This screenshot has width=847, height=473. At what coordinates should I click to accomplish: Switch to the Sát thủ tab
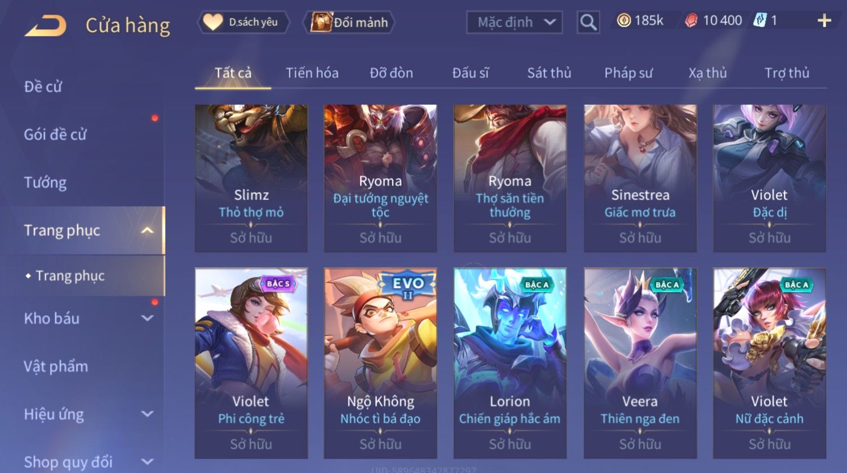point(549,73)
